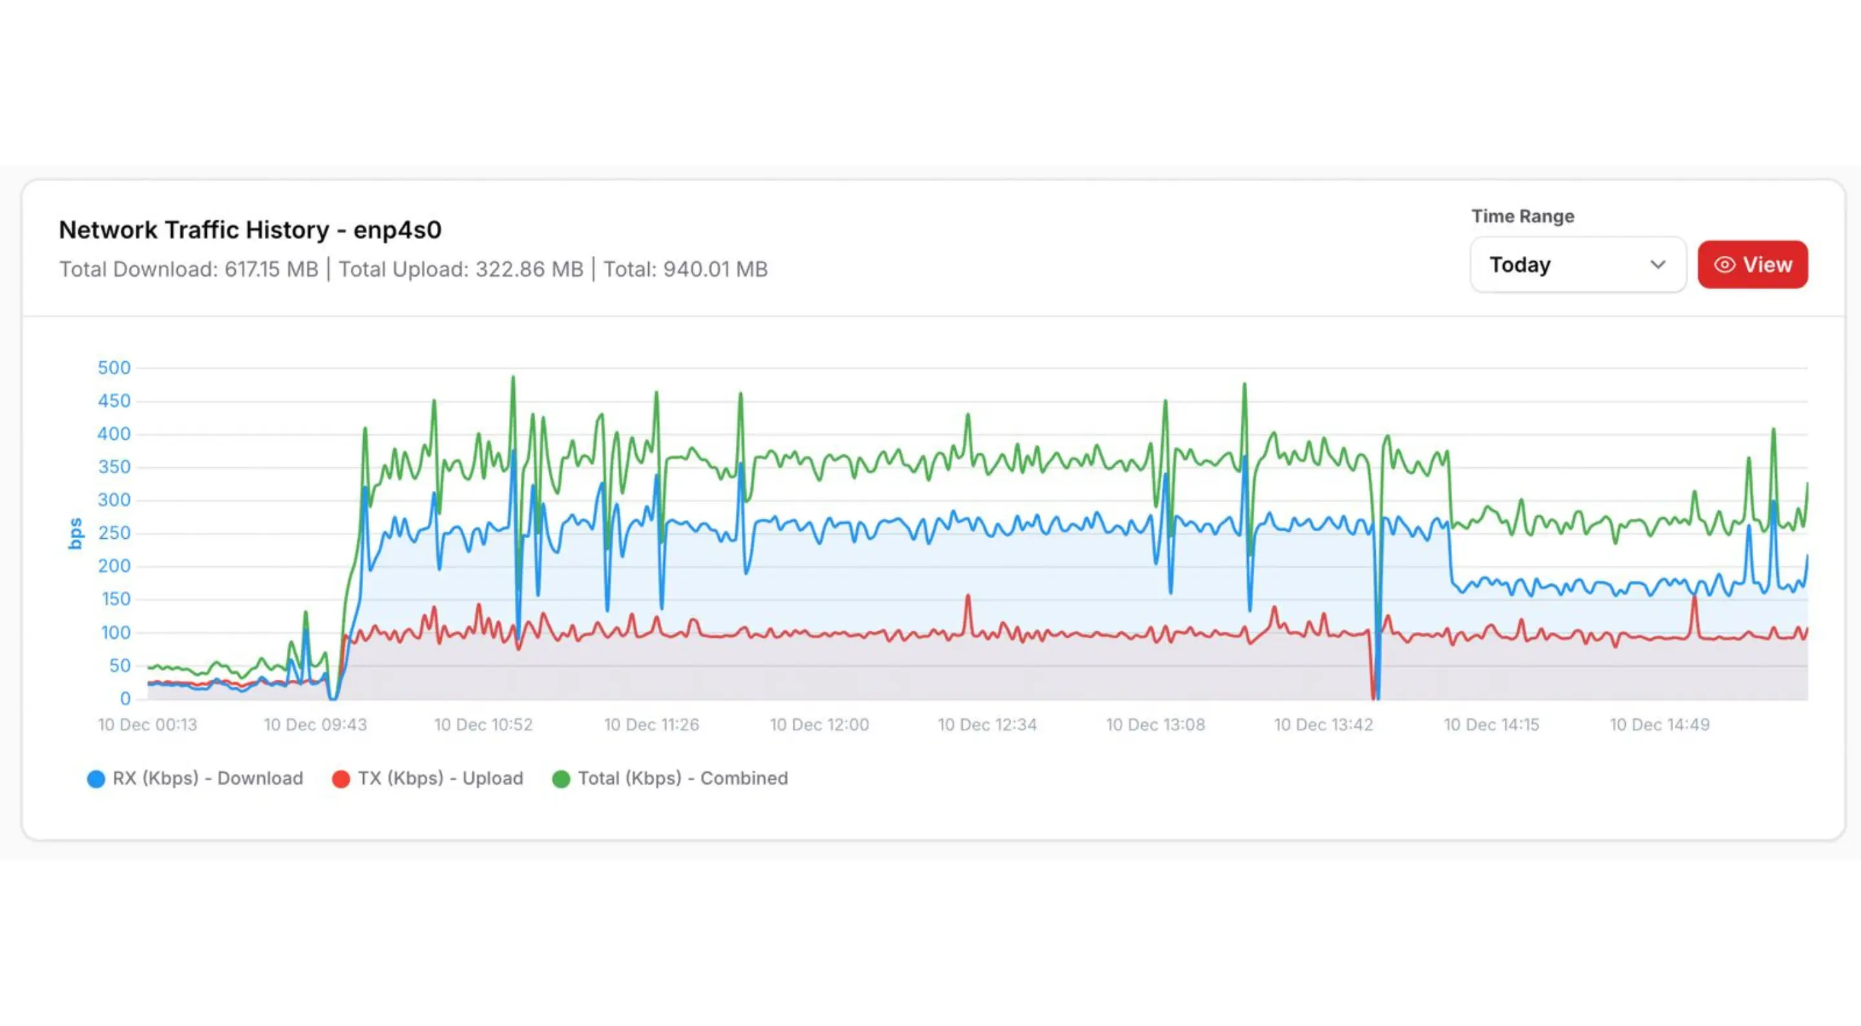
Task: Select the Network Traffic History - enp4s0 title
Action: tap(252, 230)
